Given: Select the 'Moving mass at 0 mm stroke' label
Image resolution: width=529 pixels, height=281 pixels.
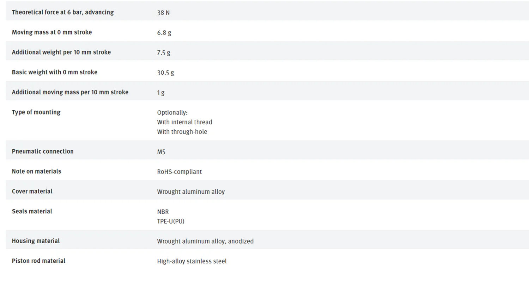Looking at the screenshot, I should pyautogui.click(x=52, y=32).
